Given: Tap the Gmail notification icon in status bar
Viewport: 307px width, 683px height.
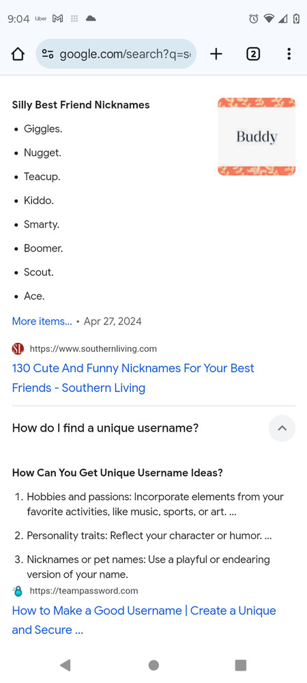Looking at the screenshot, I should pos(57,18).
